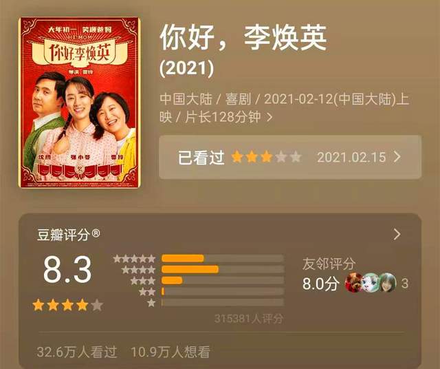Image resolution: width=440 pixels, height=369 pixels.
Task: Expand 豆瓣评分 section arrow
Action: coord(397,234)
